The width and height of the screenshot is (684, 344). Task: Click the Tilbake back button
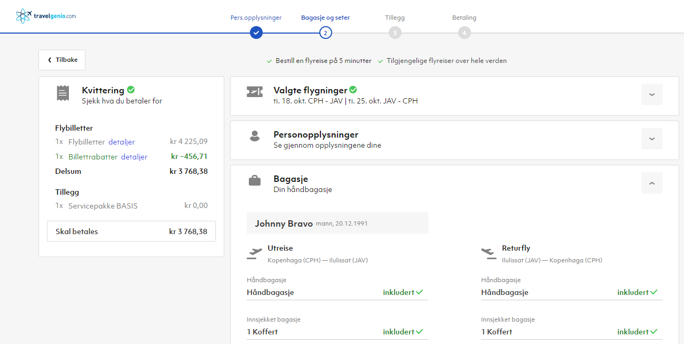click(x=62, y=60)
